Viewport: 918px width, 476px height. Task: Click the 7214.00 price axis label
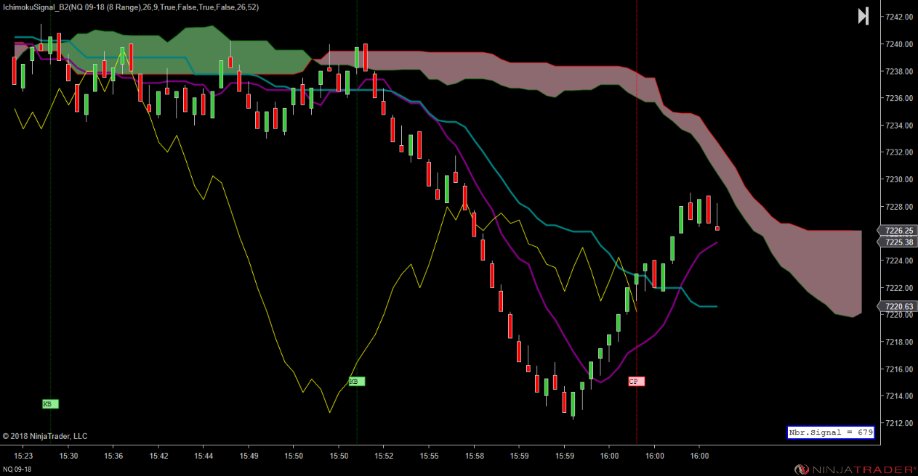[x=900, y=396]
